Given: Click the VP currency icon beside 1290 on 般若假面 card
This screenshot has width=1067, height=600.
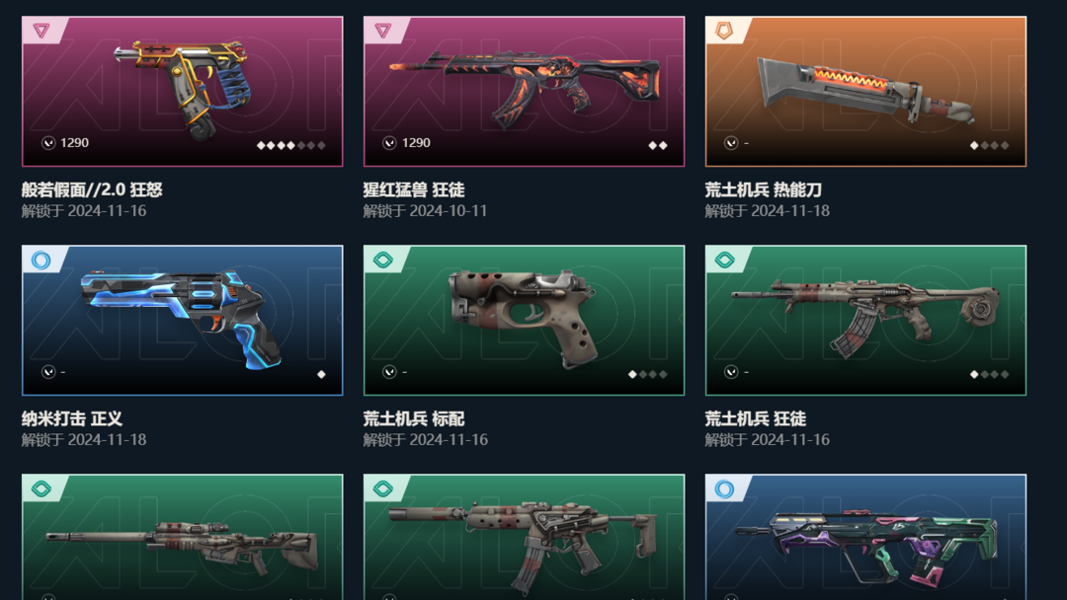Looking at the screenshot, I should pyautogui.click(x=48, y=143).
